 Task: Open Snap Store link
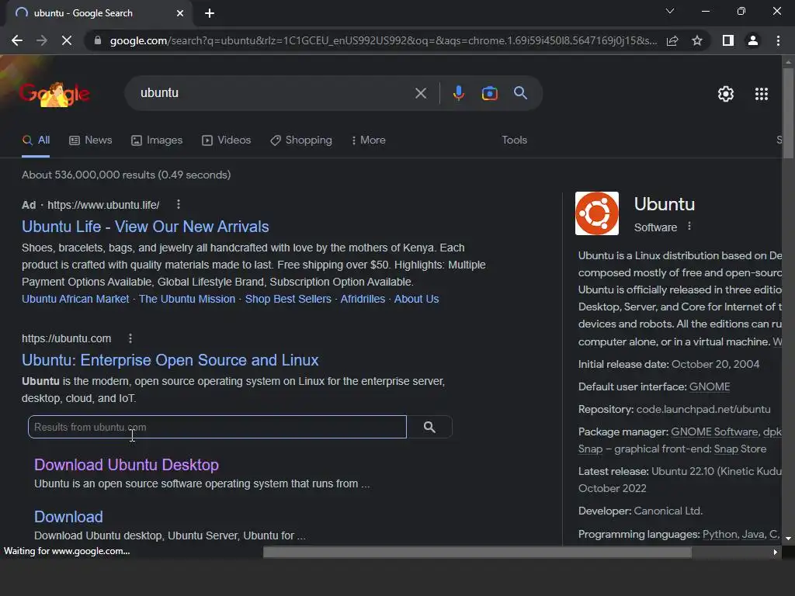(740, 449)
